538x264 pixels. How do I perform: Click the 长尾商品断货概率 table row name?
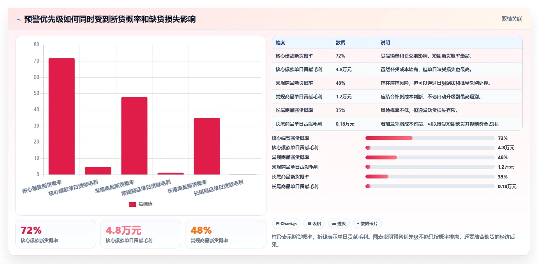pyautogui.click(x=294, y=110)
